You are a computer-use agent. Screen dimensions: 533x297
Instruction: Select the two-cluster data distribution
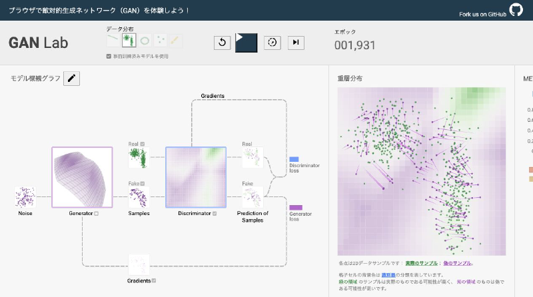click(x=129, y=41)
